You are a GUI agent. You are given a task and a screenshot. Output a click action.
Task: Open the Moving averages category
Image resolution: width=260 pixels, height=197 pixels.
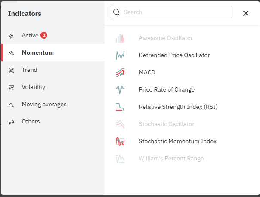(44, 104)
